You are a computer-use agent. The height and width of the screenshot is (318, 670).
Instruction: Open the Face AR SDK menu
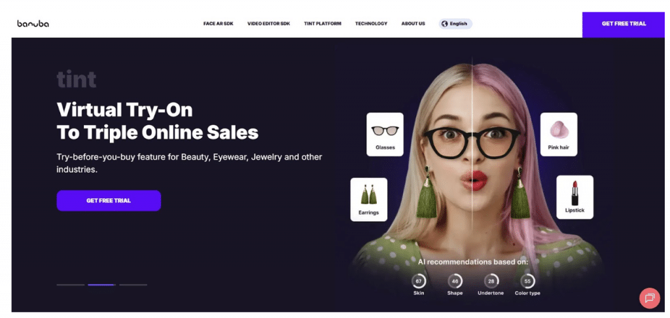click(219, 24)
